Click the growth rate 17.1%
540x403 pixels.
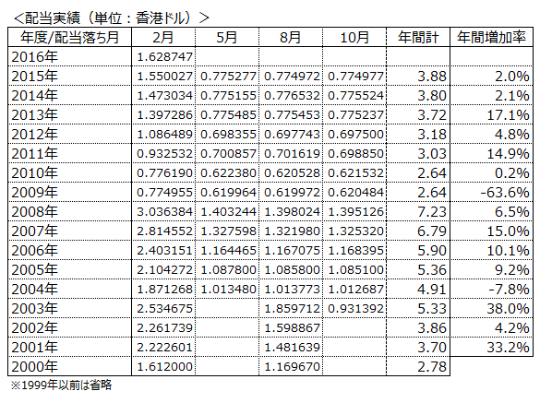(x=508, y=114)
